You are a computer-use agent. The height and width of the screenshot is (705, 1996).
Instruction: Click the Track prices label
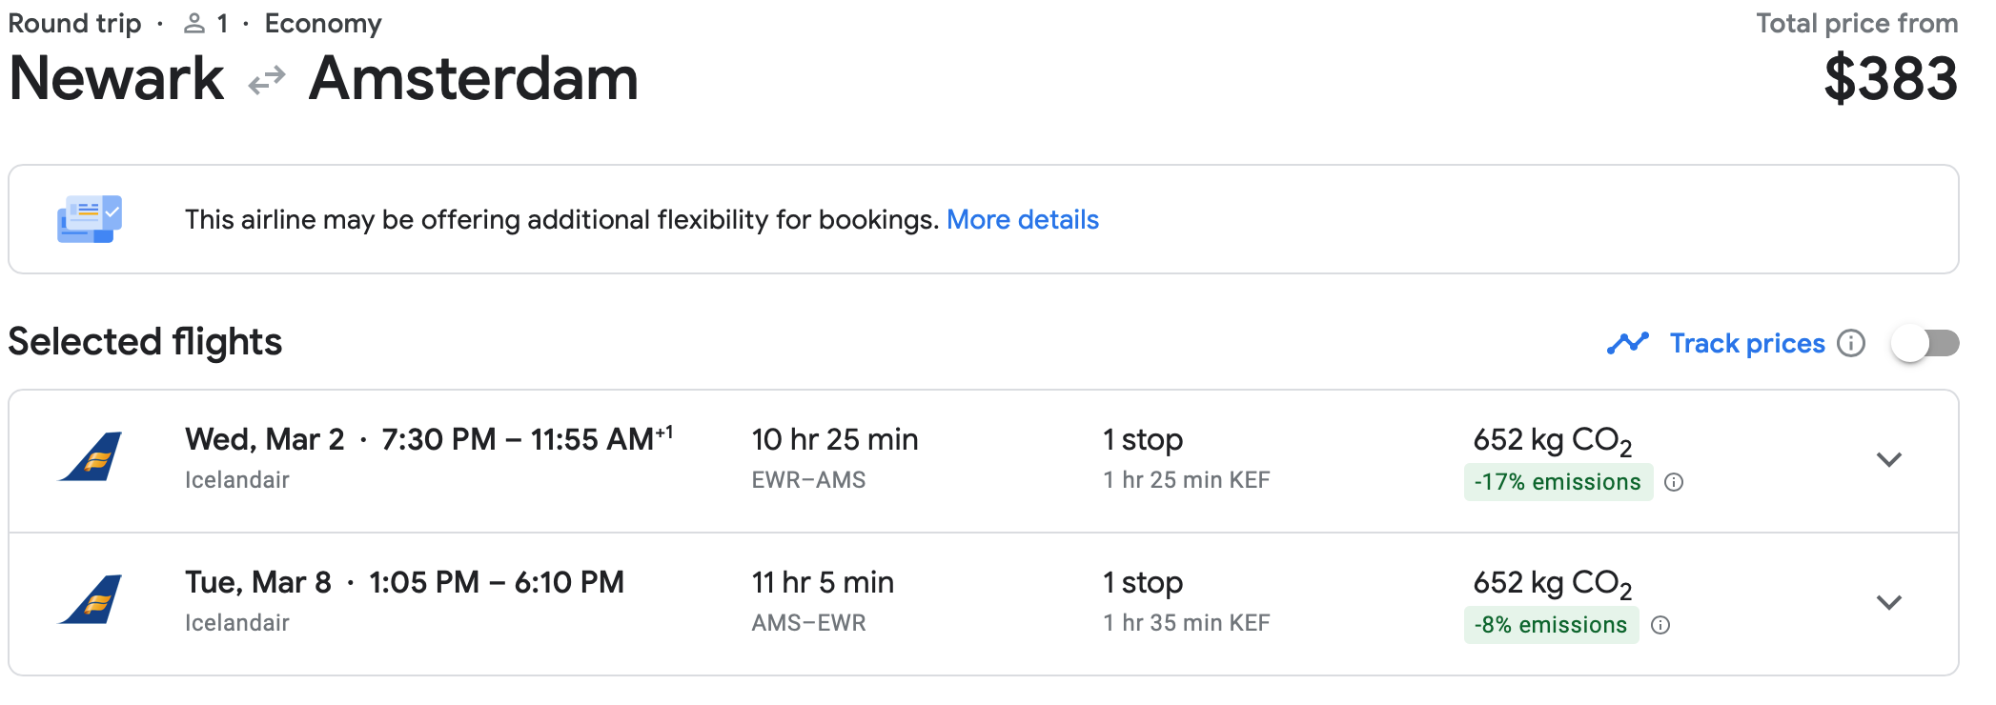point(1747,343)
